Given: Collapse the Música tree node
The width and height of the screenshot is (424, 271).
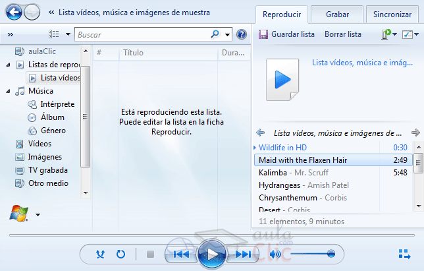Looking at the screenshot, I should [x=8, y=91].
